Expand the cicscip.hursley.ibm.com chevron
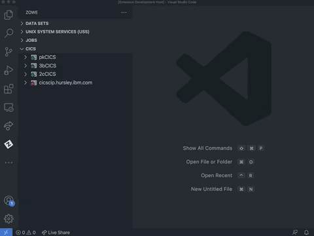 26,83
